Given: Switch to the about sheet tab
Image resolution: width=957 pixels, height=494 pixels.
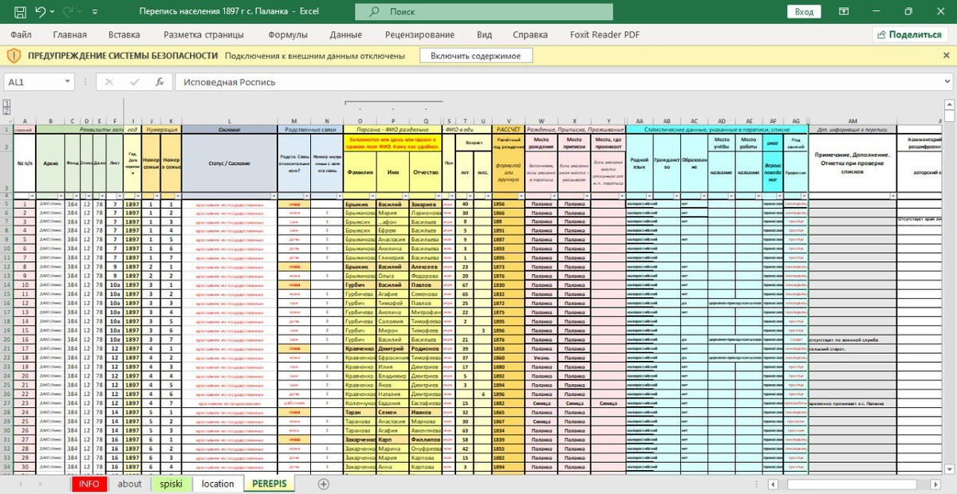Looking at the screenshot, I should coord(129,484).
